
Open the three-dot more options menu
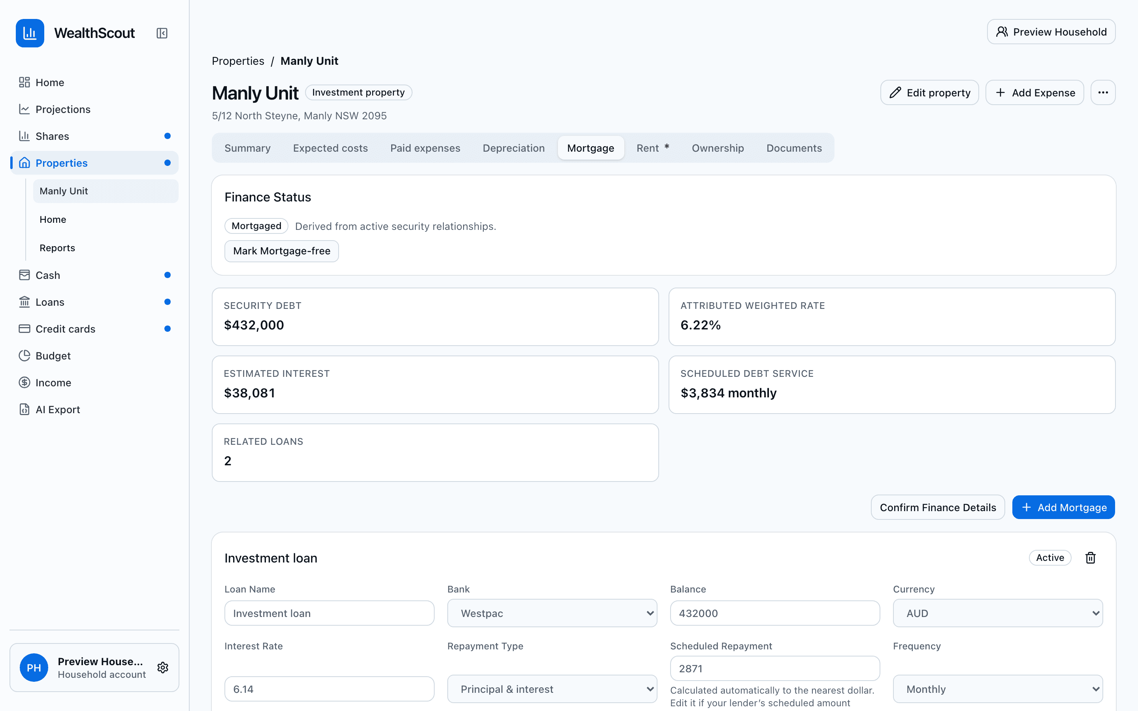1103,93
